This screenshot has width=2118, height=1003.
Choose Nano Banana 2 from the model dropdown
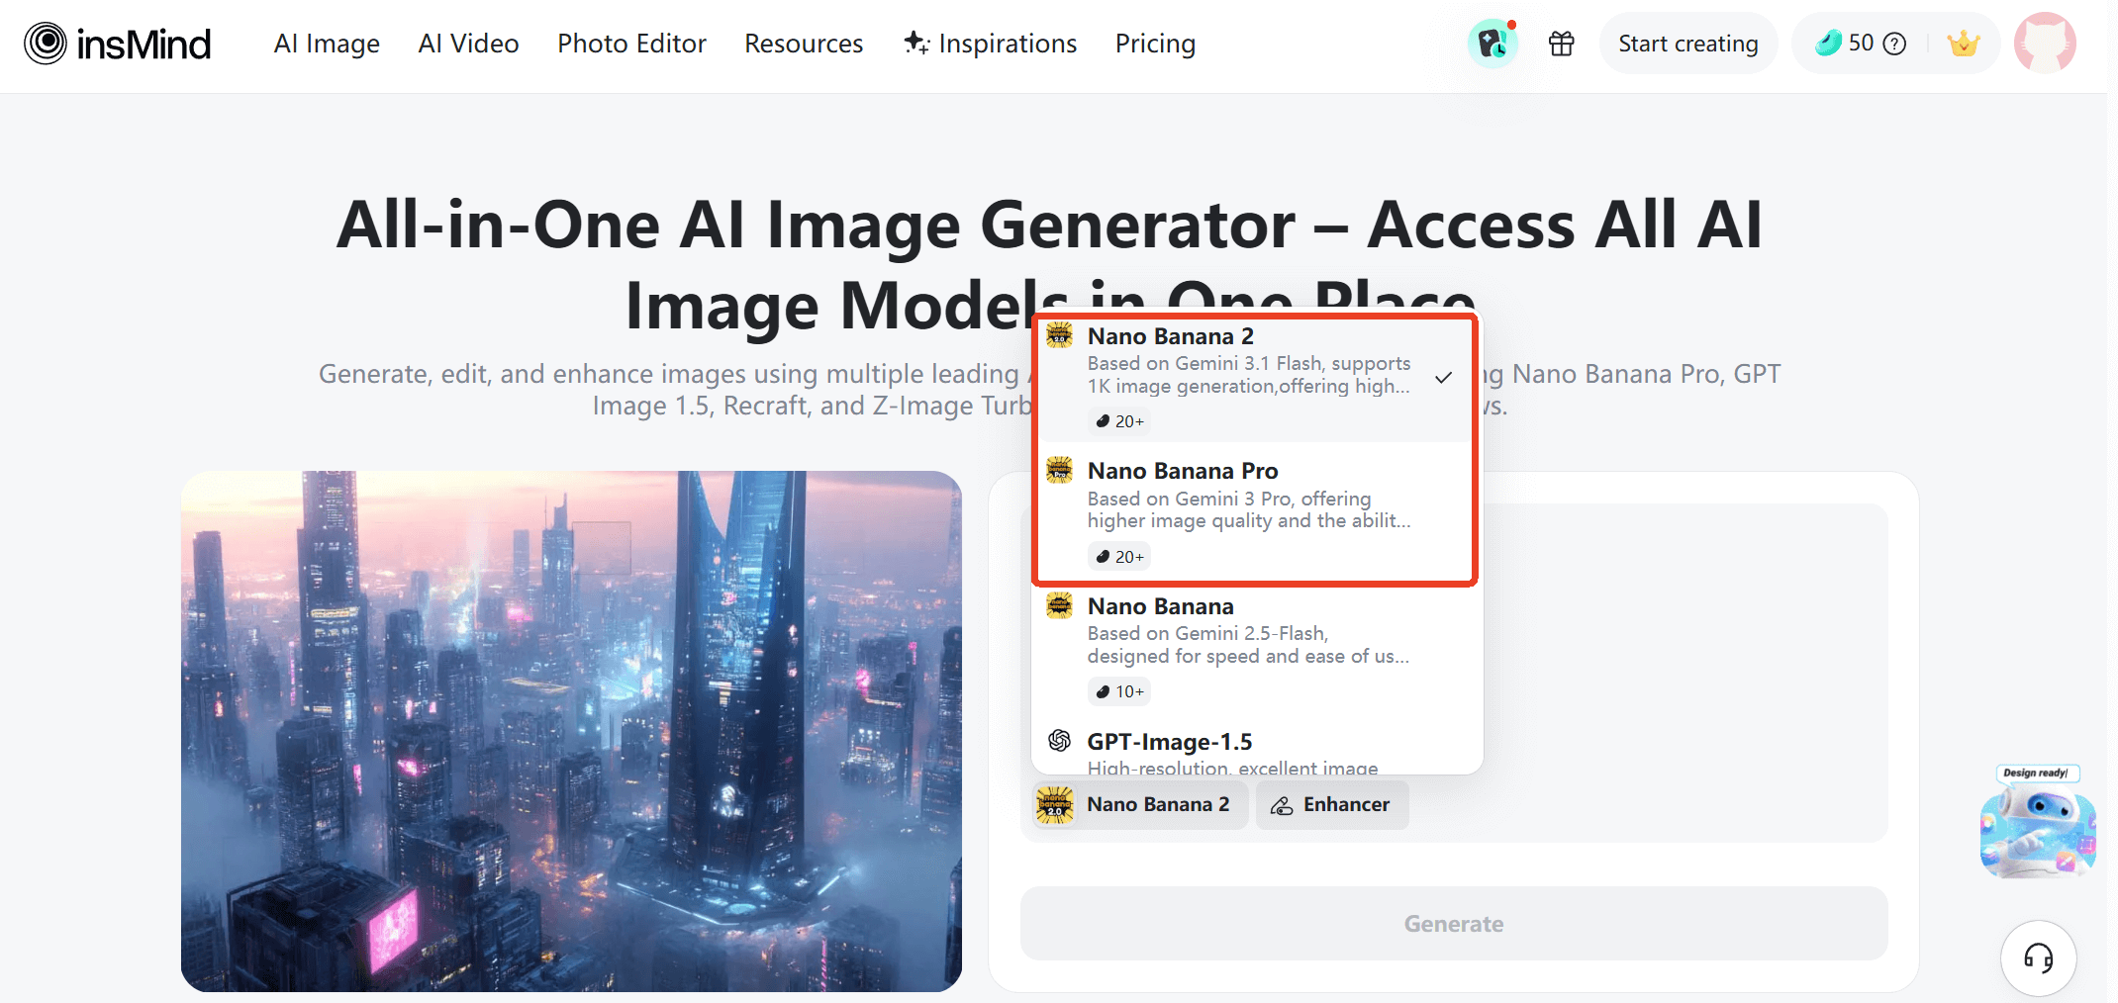click(1252, 376)
